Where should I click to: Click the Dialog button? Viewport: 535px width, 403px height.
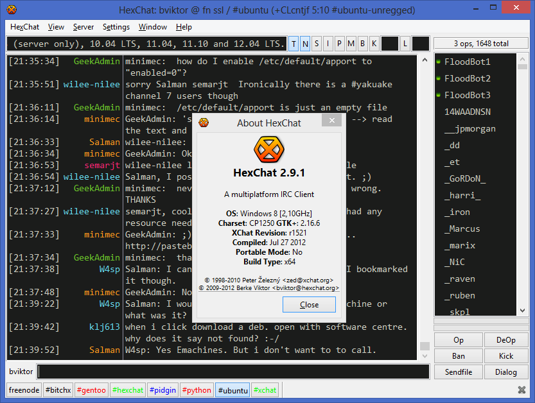(x=506, y=372)
